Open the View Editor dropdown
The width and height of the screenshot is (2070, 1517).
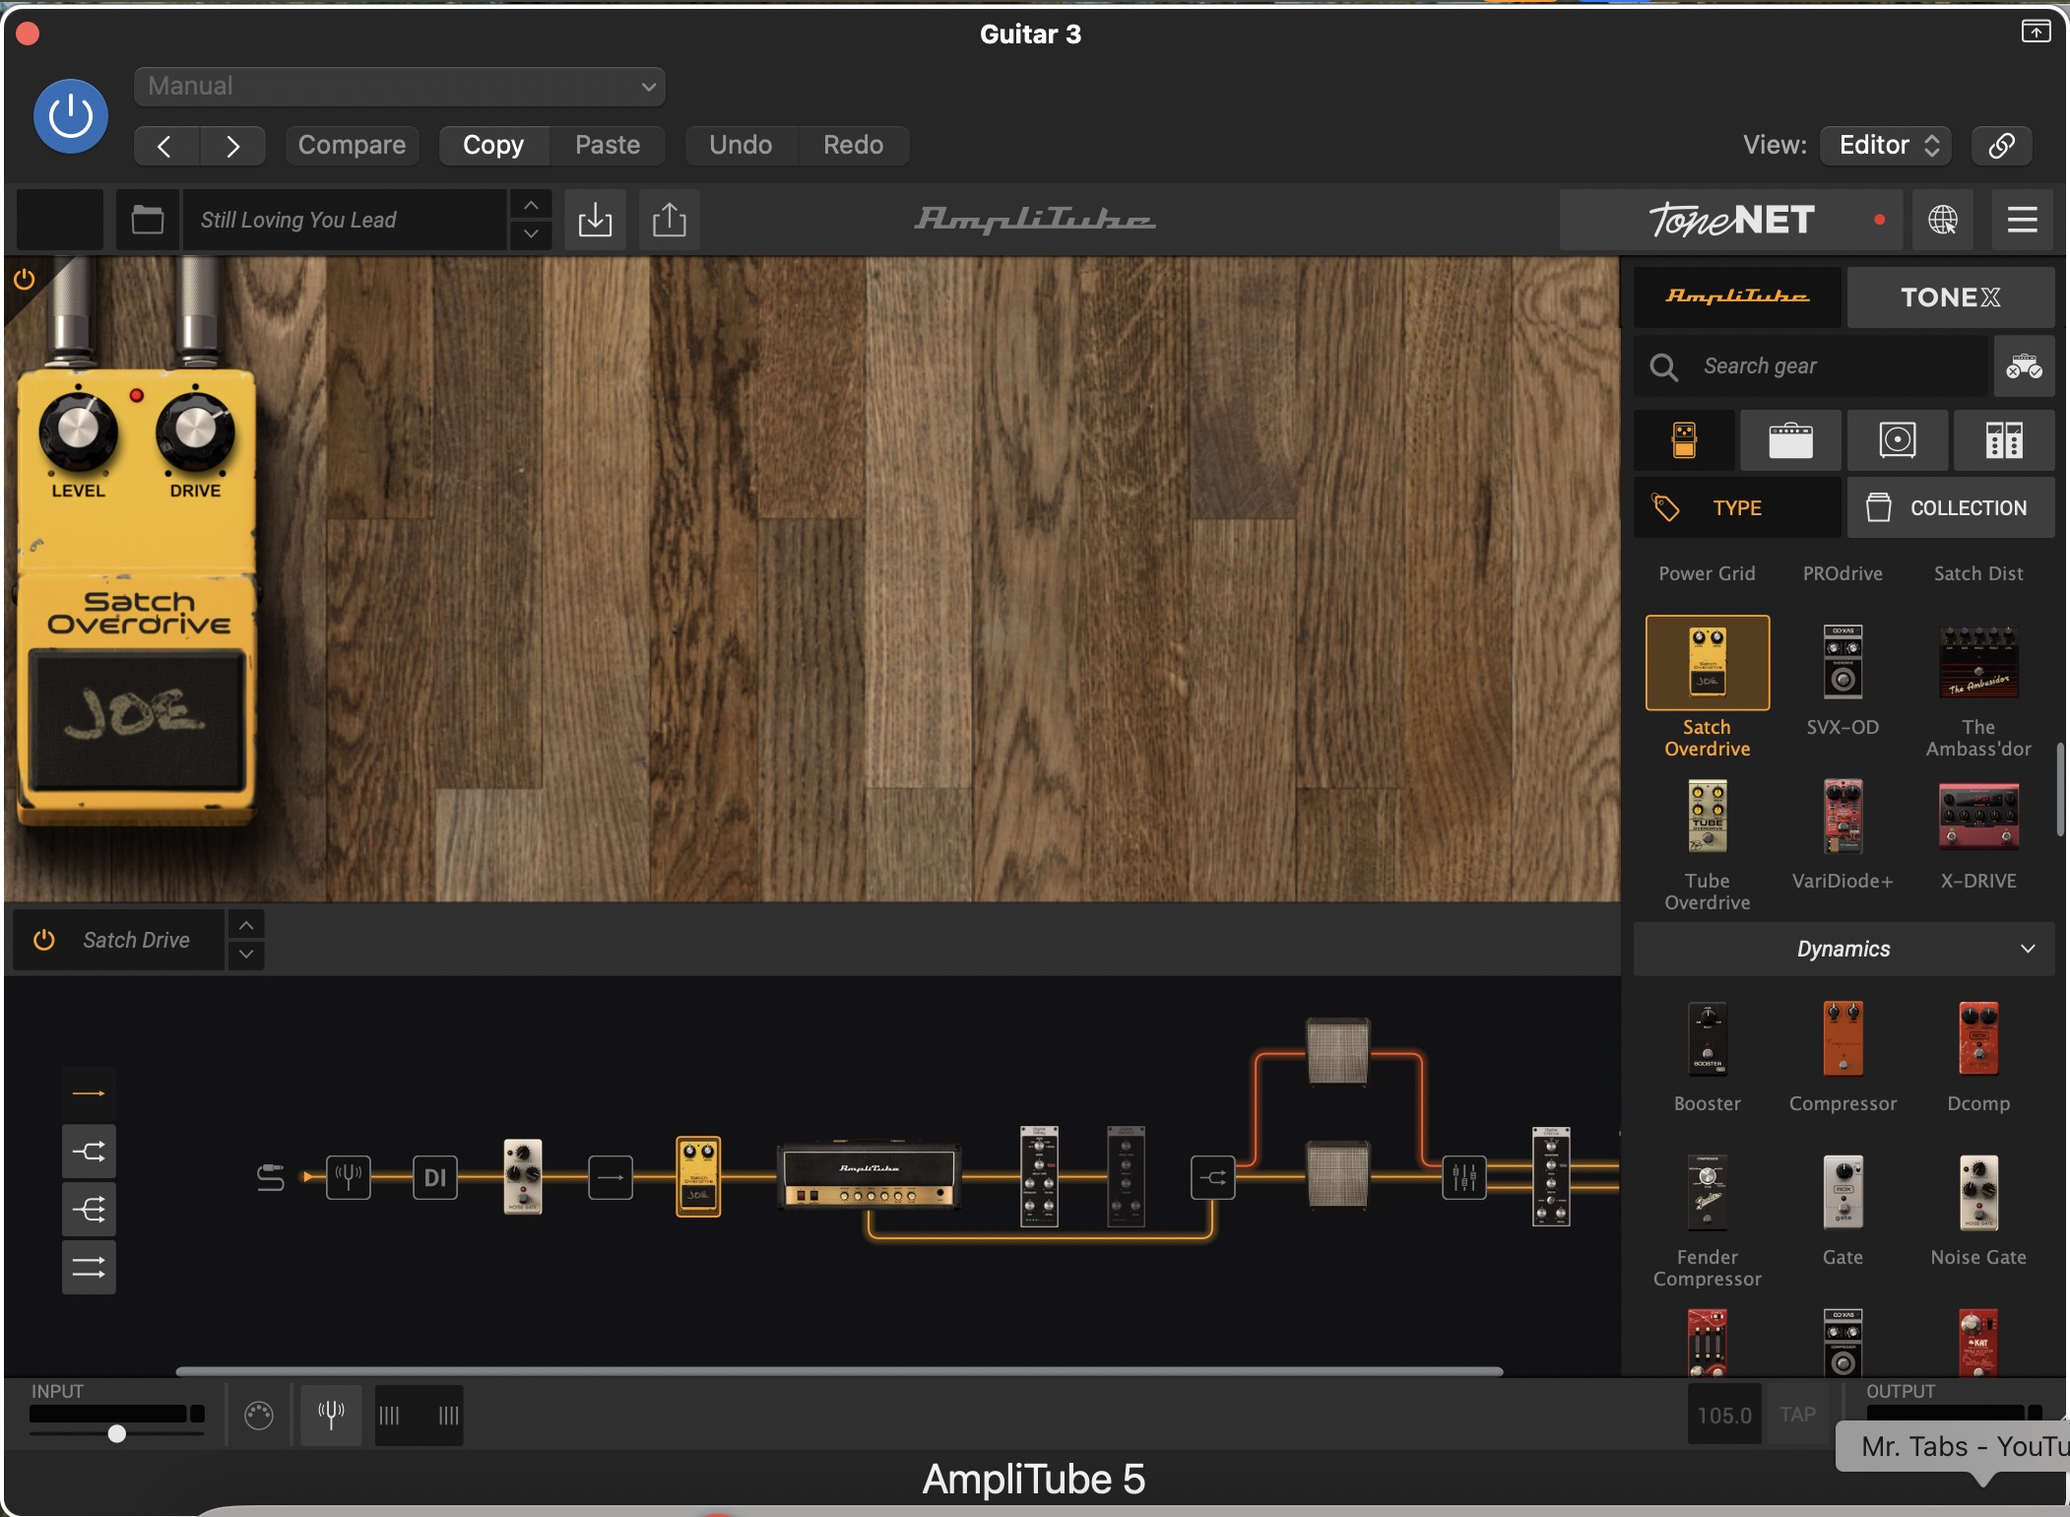pos(1887,145)
